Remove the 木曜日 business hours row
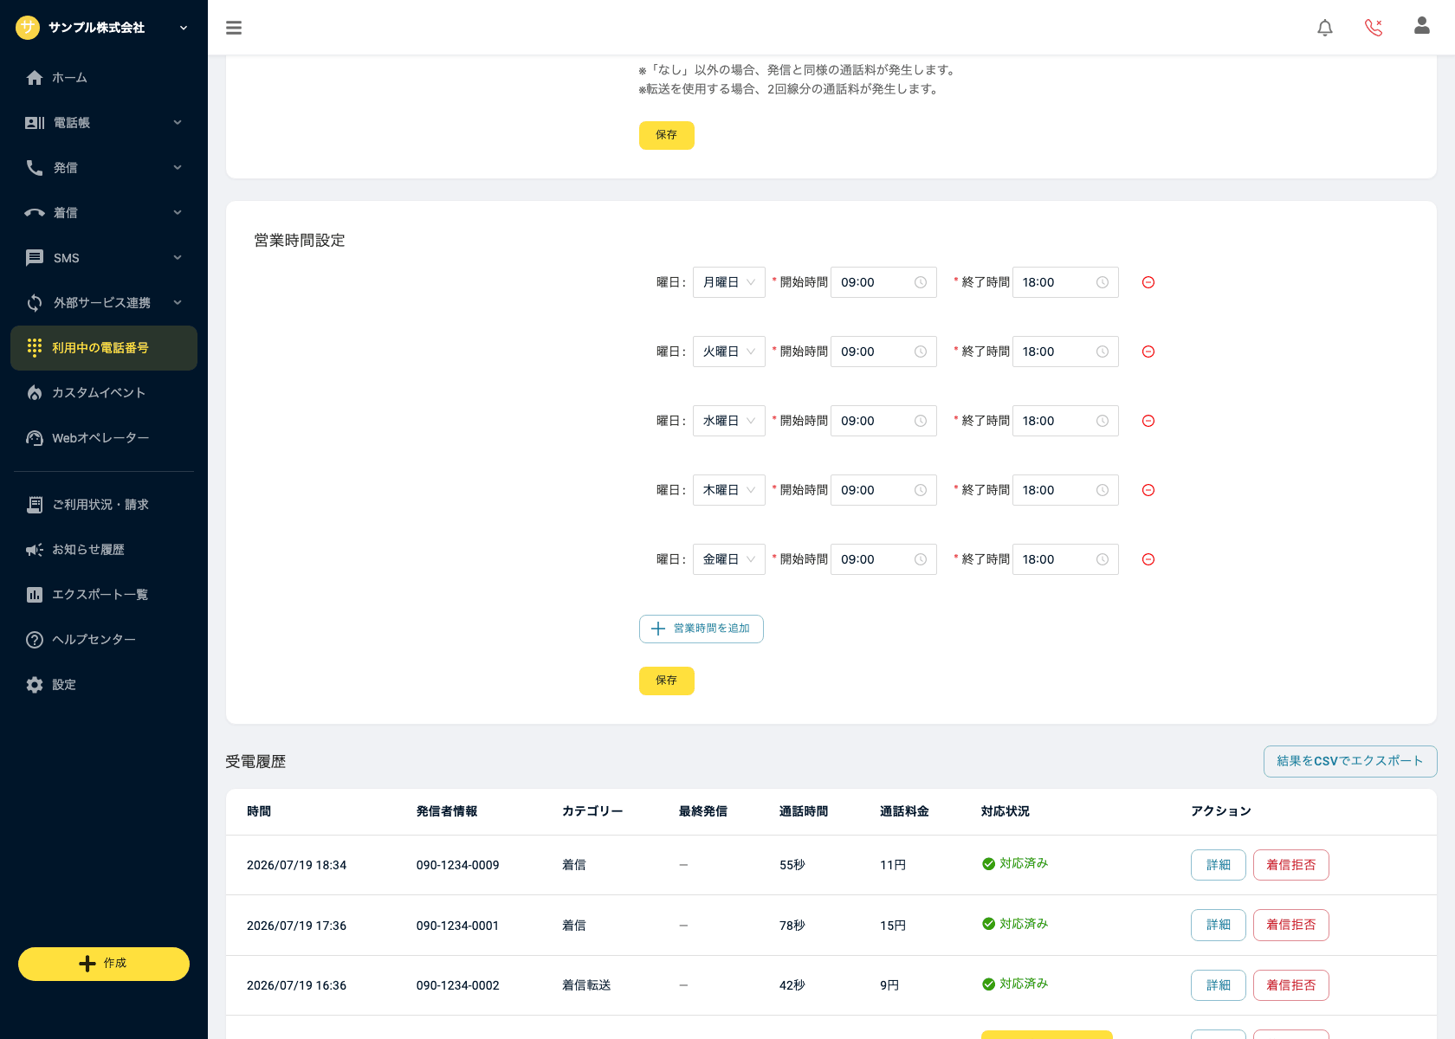Screen dimensions: 1455x1039 (x=1148, y=490)
